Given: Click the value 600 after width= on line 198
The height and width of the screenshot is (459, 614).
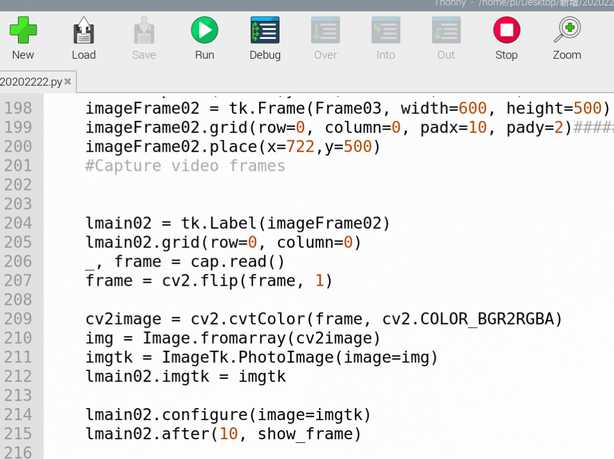Looking at the screenshot, I should click(472, 108).
